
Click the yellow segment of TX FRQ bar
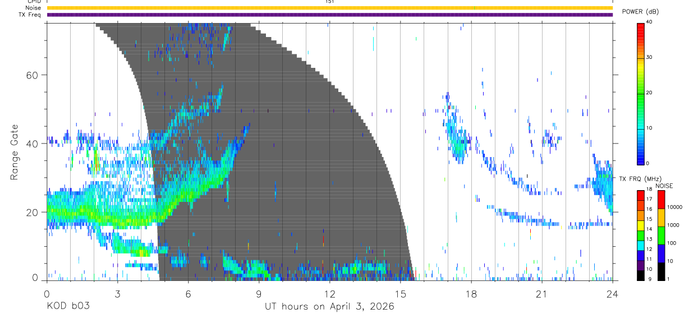(640, 225)
